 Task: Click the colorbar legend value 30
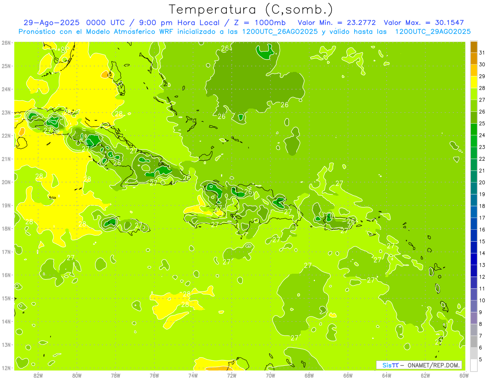pos(482,65)
